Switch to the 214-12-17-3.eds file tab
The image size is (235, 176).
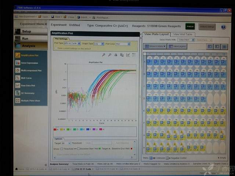tap(83, 169)
